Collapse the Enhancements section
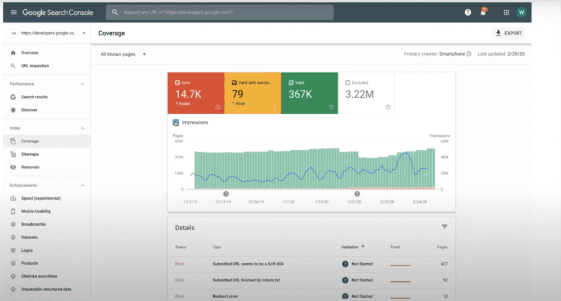 82,185
